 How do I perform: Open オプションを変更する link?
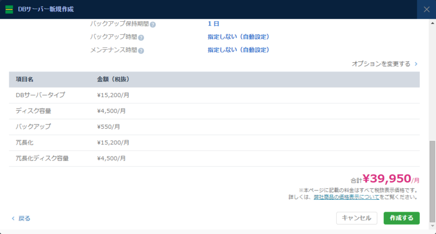[385, 64]
